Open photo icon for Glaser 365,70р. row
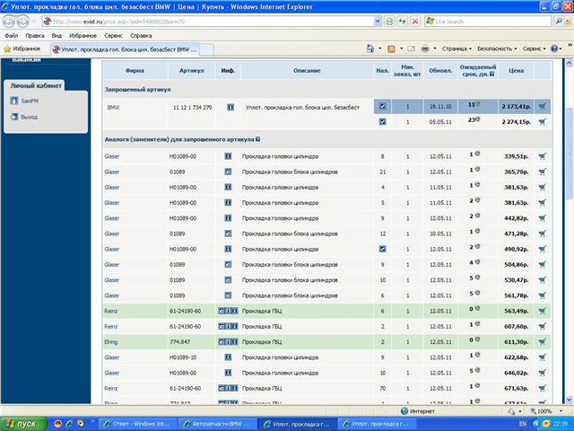 [x=228, y=172]
